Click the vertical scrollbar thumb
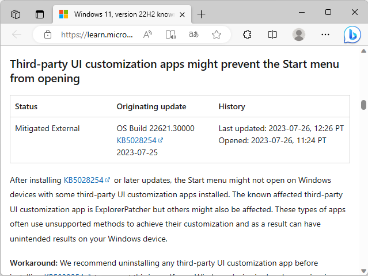Viewport: 368px width, 276px height. [x=363, y=105]
